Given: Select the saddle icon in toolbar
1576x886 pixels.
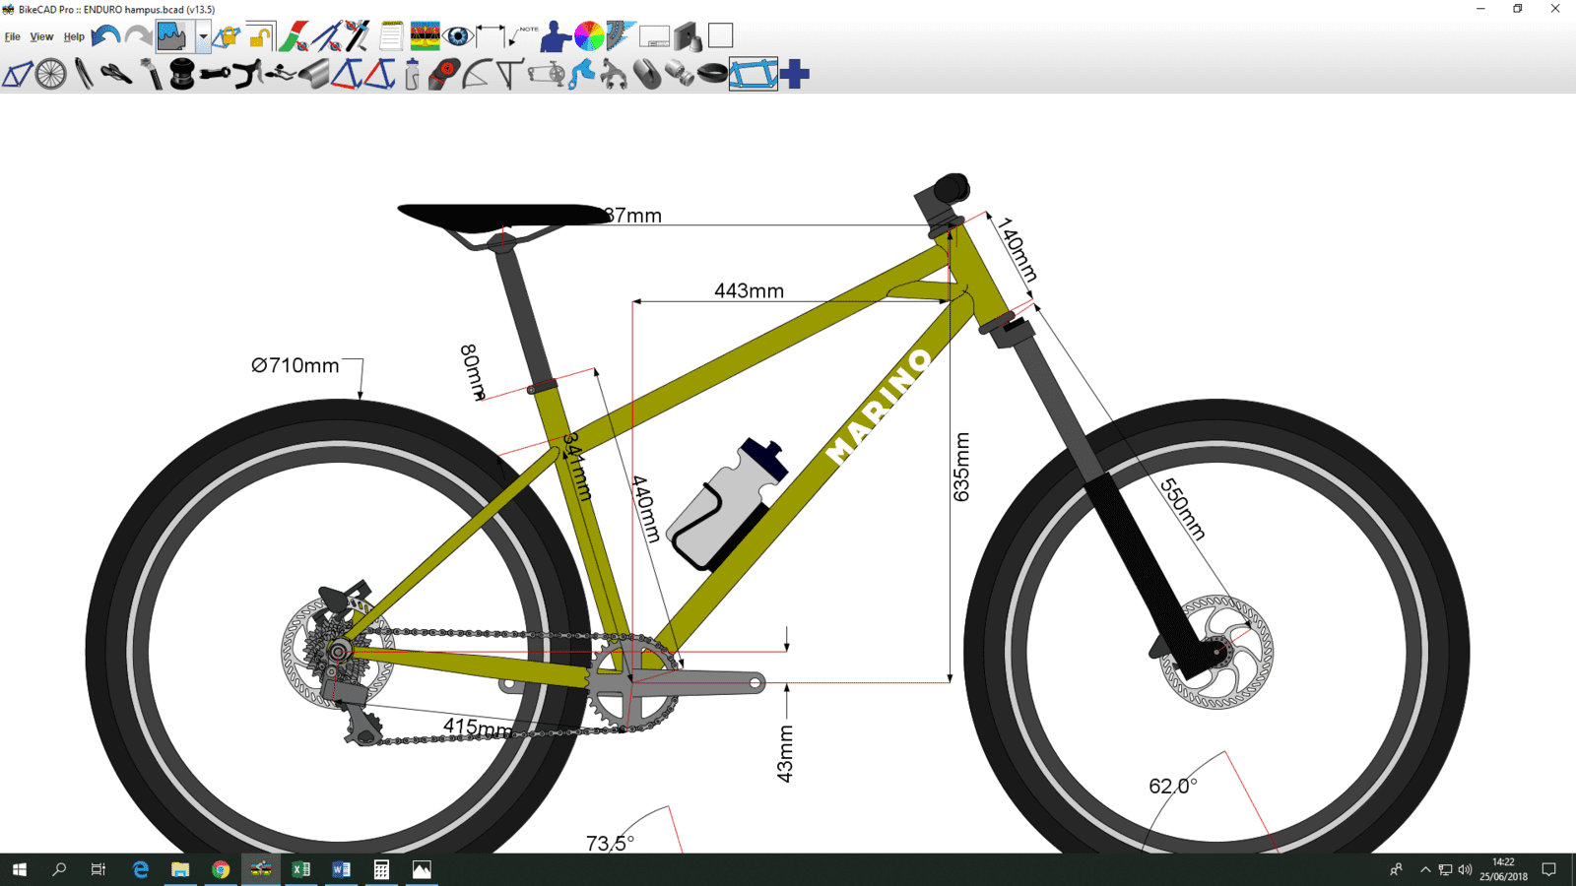Looking at the screenshot, I should pyautogui.click(x=116, y=74).
